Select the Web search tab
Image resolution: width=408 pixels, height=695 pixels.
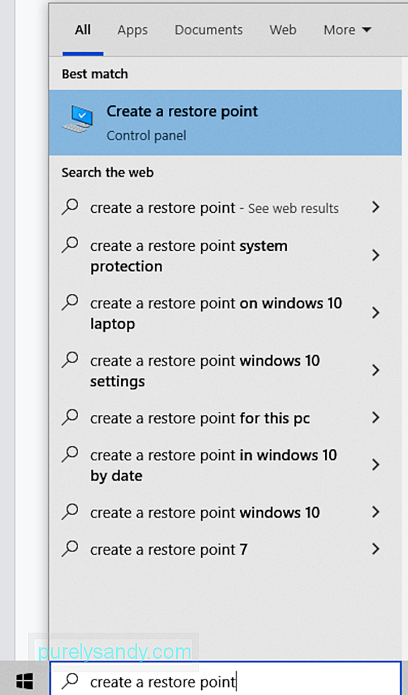pyautogui.click(x=283, y=30)
